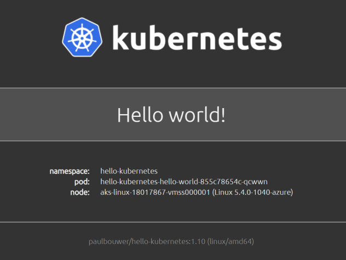Click the node: label
The width and height of the screenshot is (346, 260).
(x=80, y=192)
